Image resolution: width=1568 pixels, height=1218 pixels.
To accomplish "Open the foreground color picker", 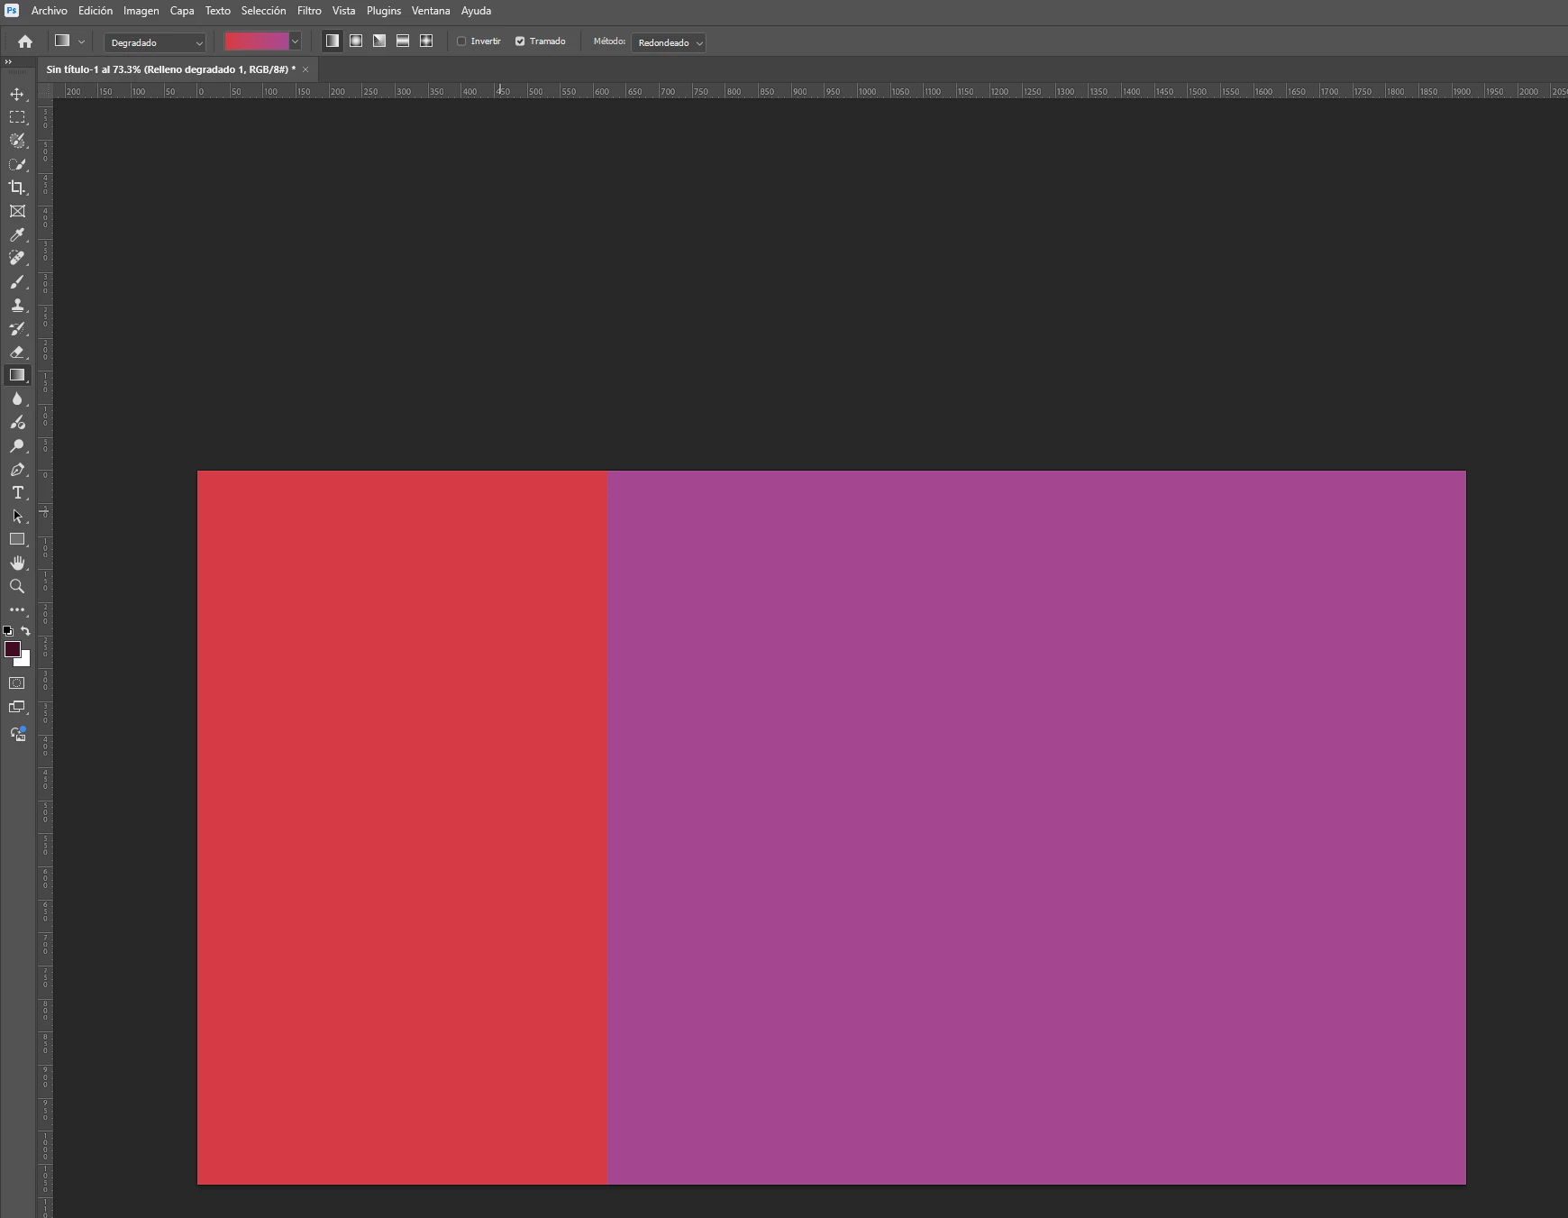I will [x=13, y=650].
